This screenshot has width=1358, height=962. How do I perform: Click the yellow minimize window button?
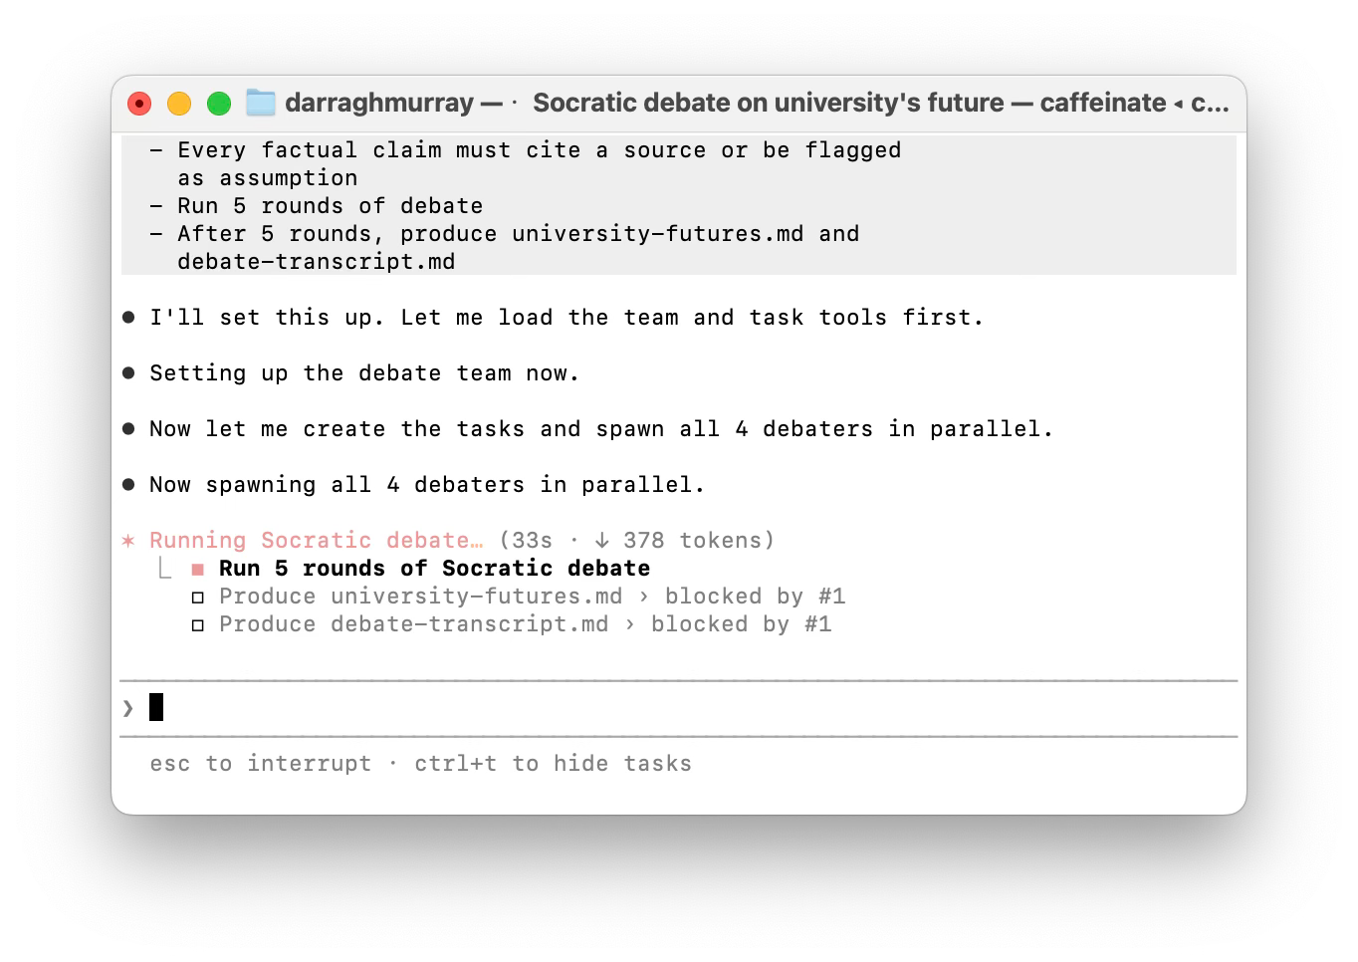[x=179, y=104]
